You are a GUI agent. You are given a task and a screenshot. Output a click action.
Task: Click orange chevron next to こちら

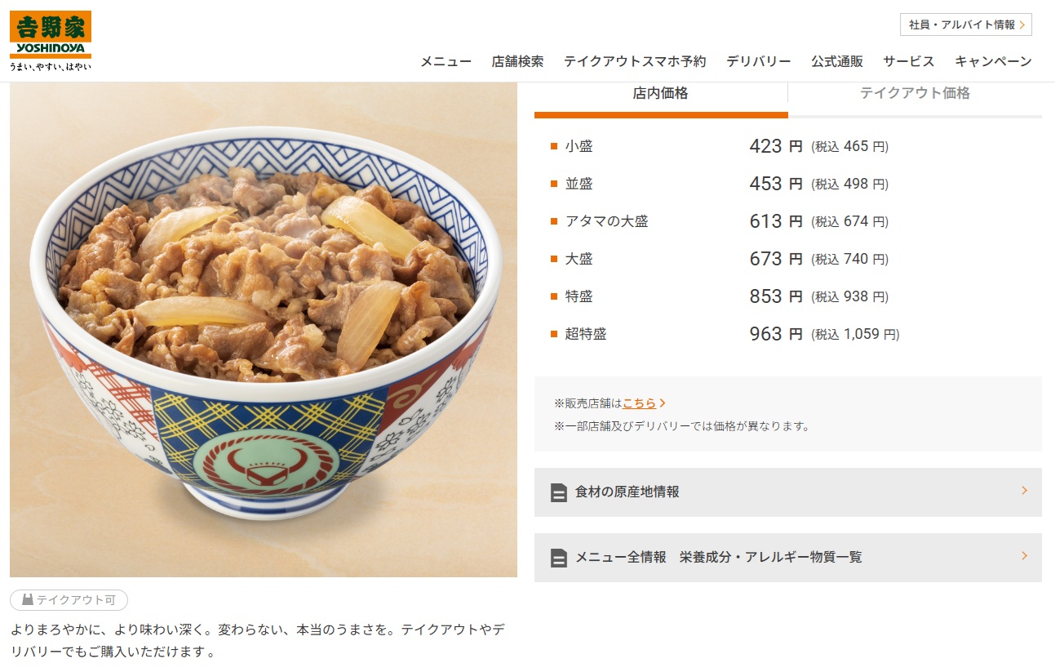[663, 403]
